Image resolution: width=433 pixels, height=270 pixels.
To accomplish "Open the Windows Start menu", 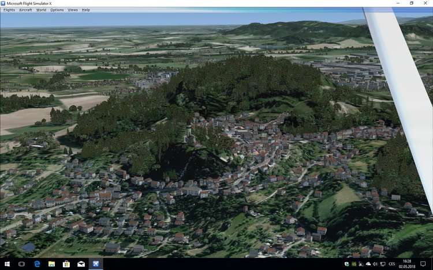I will 7,264.
